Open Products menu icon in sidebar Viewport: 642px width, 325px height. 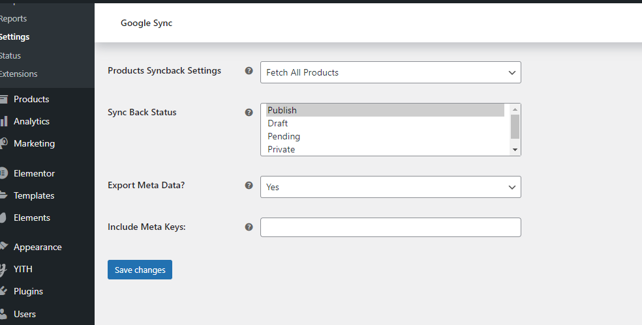(x=4, y=99)
